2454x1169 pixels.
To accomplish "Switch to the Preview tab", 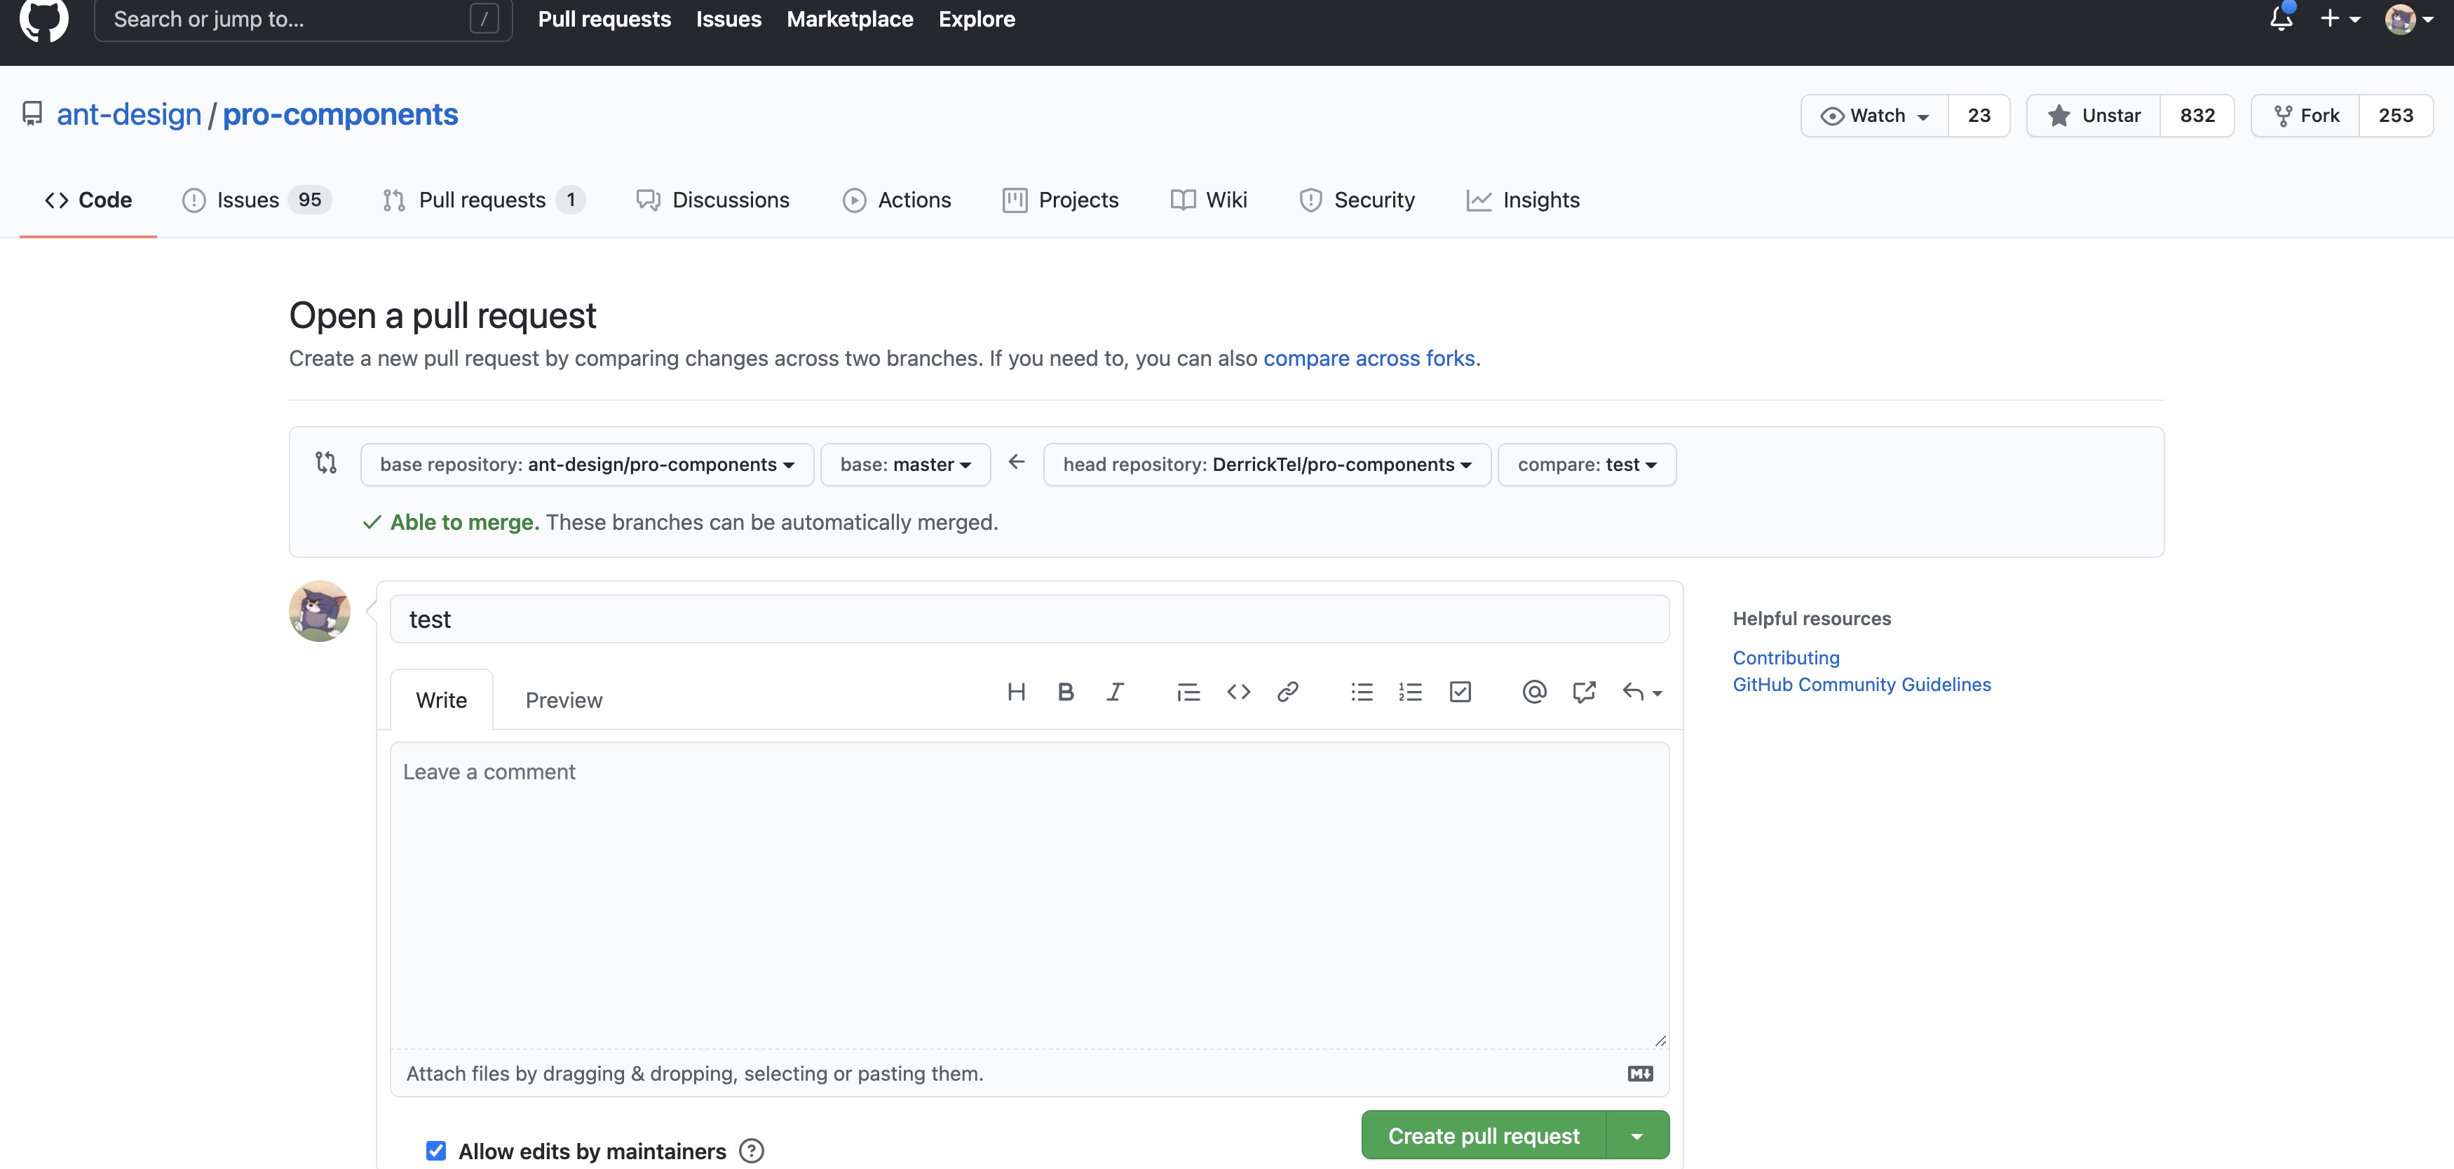I will pyautogui.click(x=563, y=701).
